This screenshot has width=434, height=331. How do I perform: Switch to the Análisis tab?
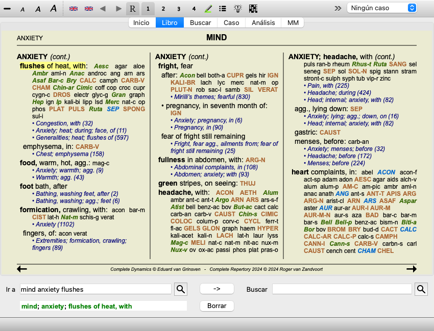click(x=263, y=22)
